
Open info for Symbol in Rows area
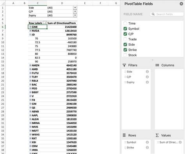coord(147,142)
